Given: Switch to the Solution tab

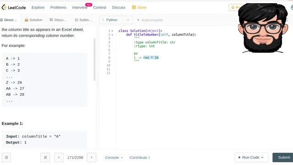Looking at the screenshot, I should click(33, 20).
